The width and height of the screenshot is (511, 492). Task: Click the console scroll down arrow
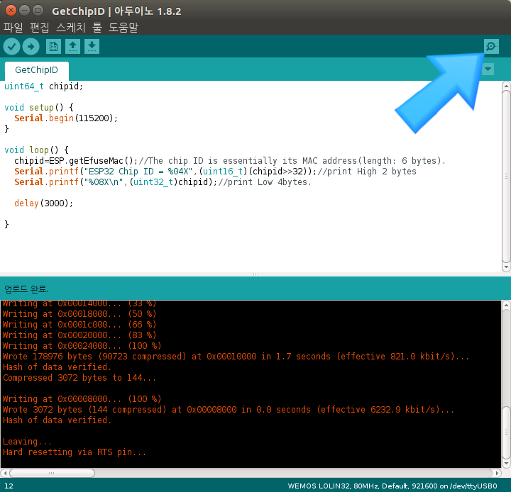click(x=506, y=463)
